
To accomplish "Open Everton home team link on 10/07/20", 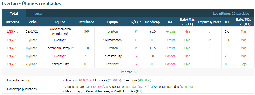I will tap(60, 40).
